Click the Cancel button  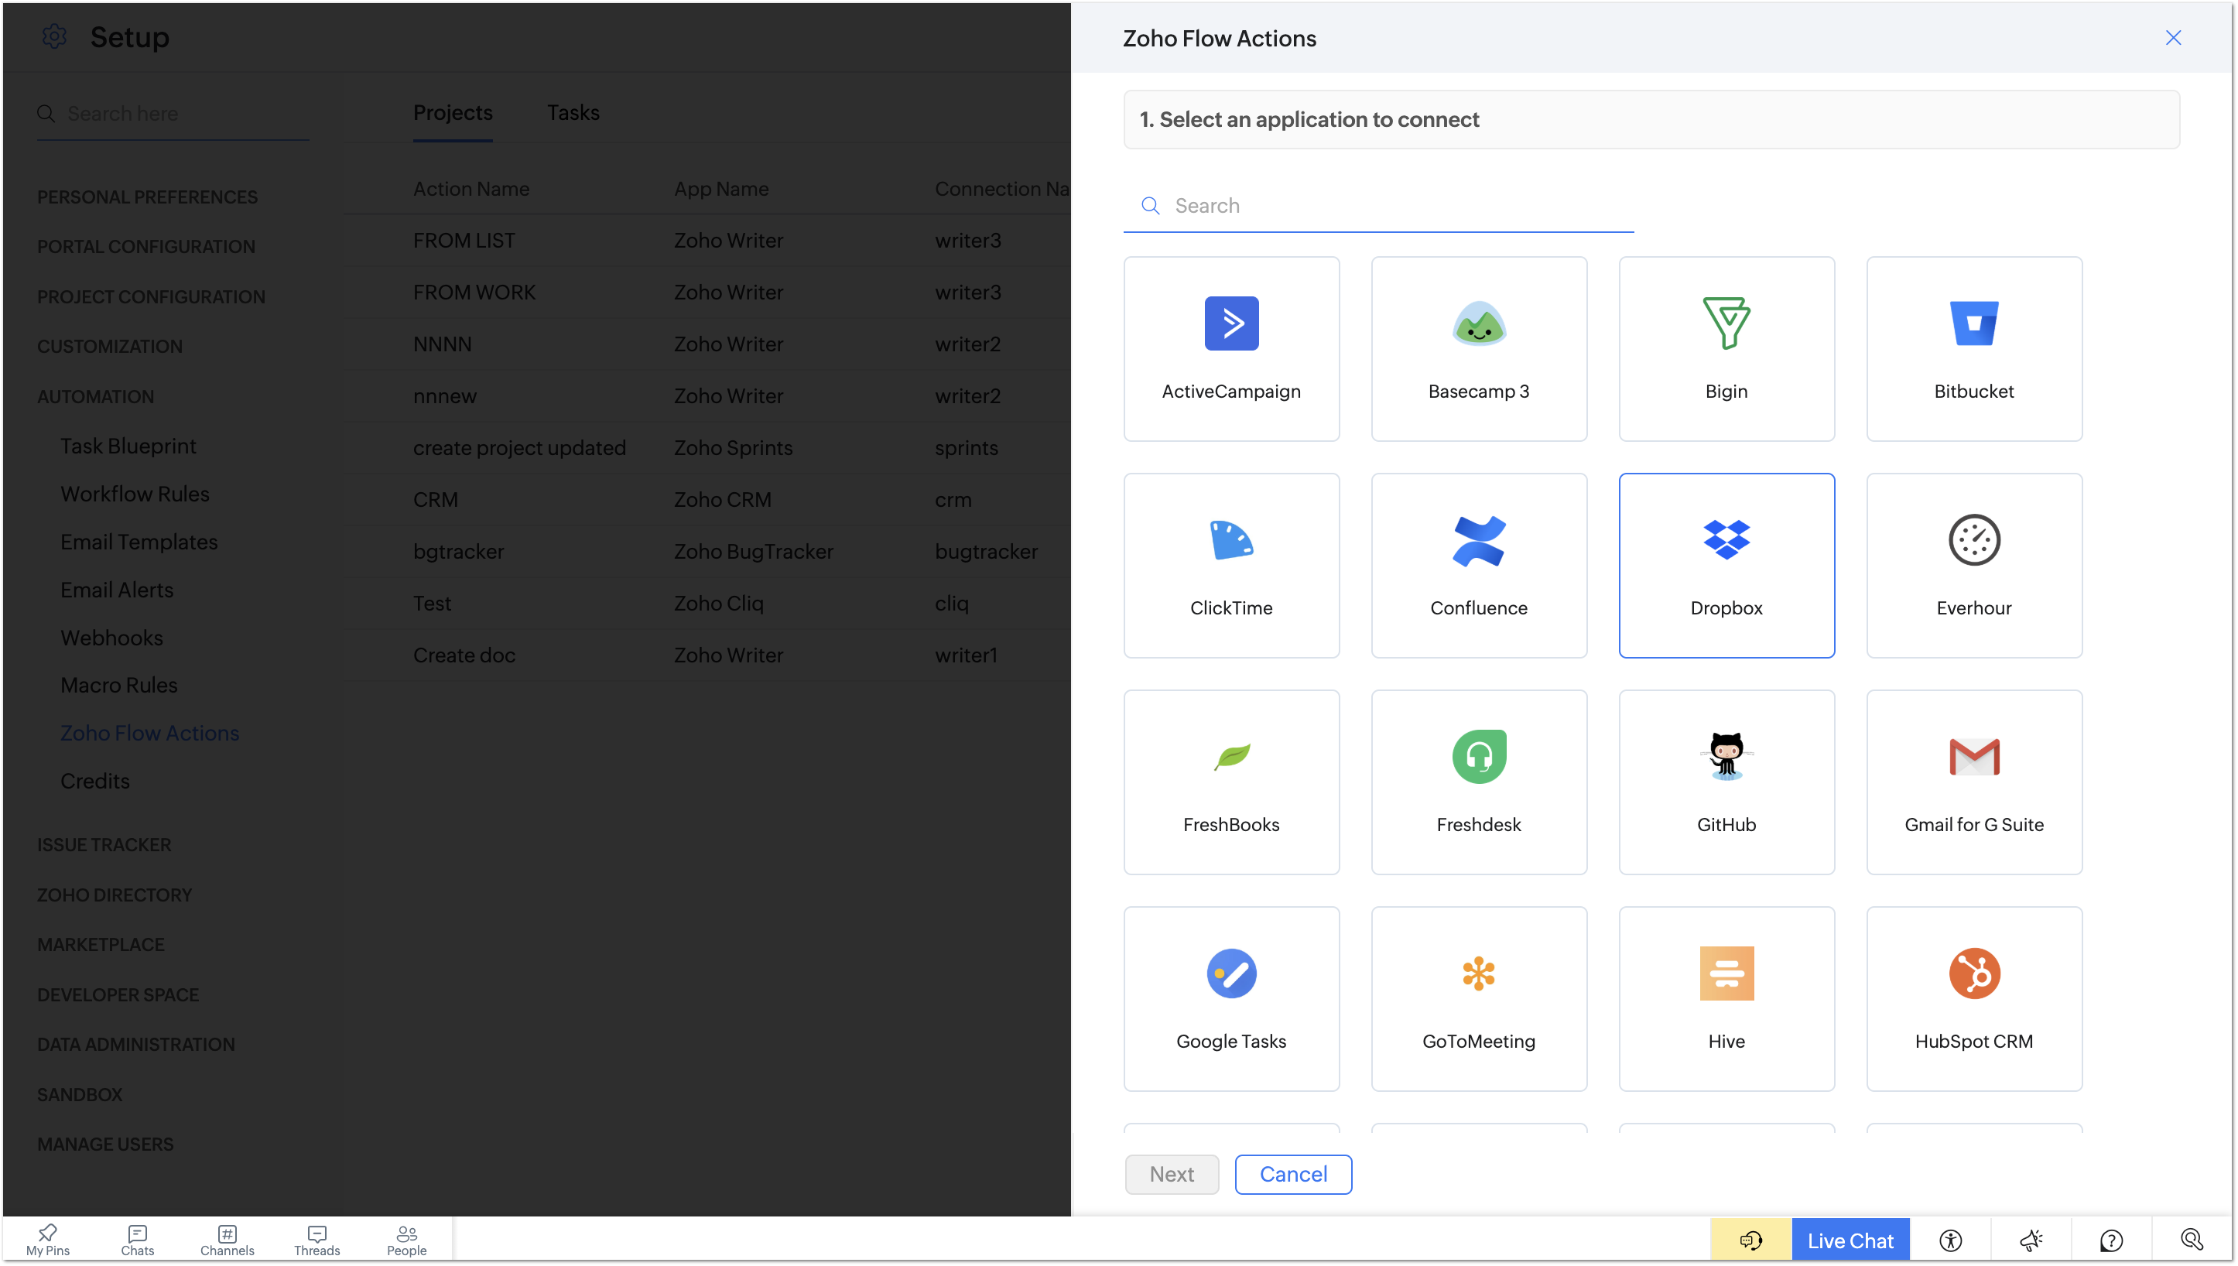pos(1293,1174)
